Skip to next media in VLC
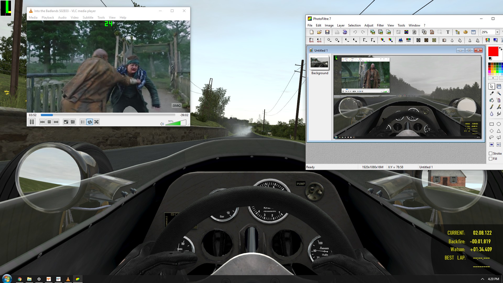Image resolution: width=503 pixels, height=283 pixels. [x=56, y=122]
